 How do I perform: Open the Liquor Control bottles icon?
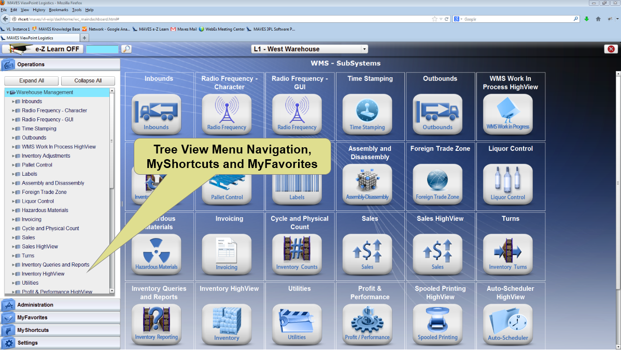pos(507,184)
